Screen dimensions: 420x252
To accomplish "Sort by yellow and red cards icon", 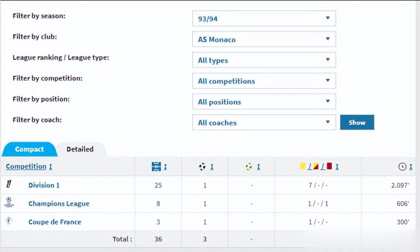I will pyautogui.click(x=316, y=167).
